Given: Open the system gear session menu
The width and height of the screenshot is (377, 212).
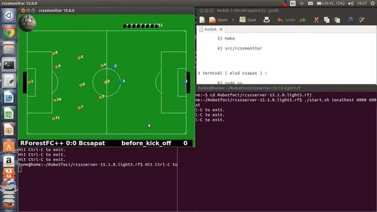Looking at the screenshot, I should click(x=372, y=4).
